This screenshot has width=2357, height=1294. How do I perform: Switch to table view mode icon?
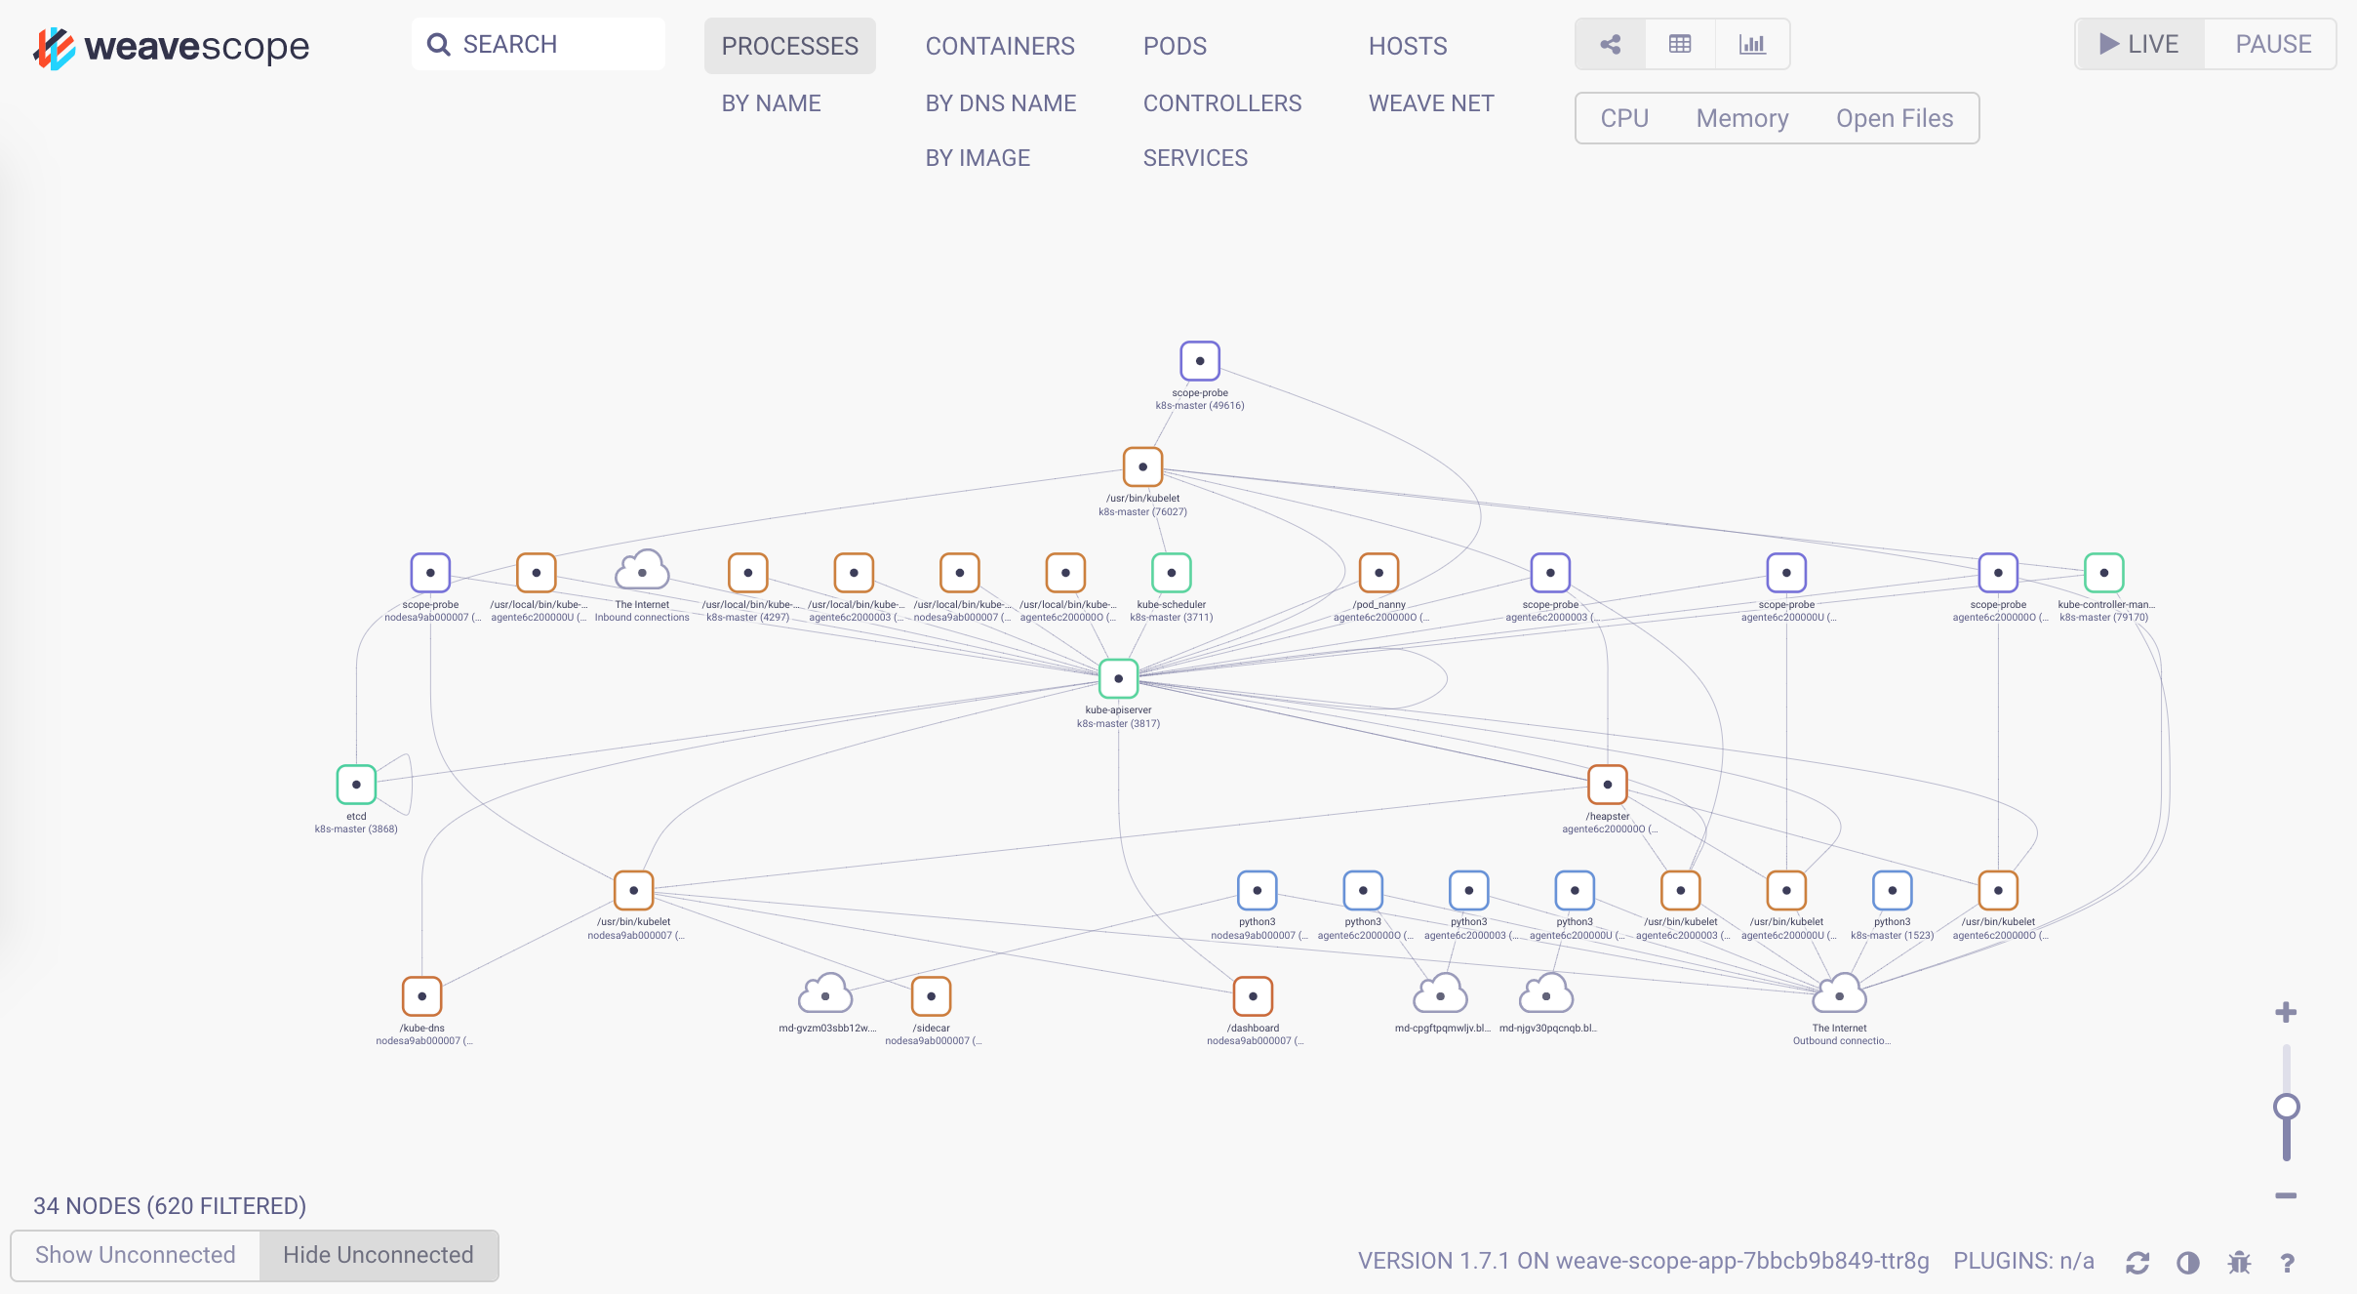point(1680,44)
